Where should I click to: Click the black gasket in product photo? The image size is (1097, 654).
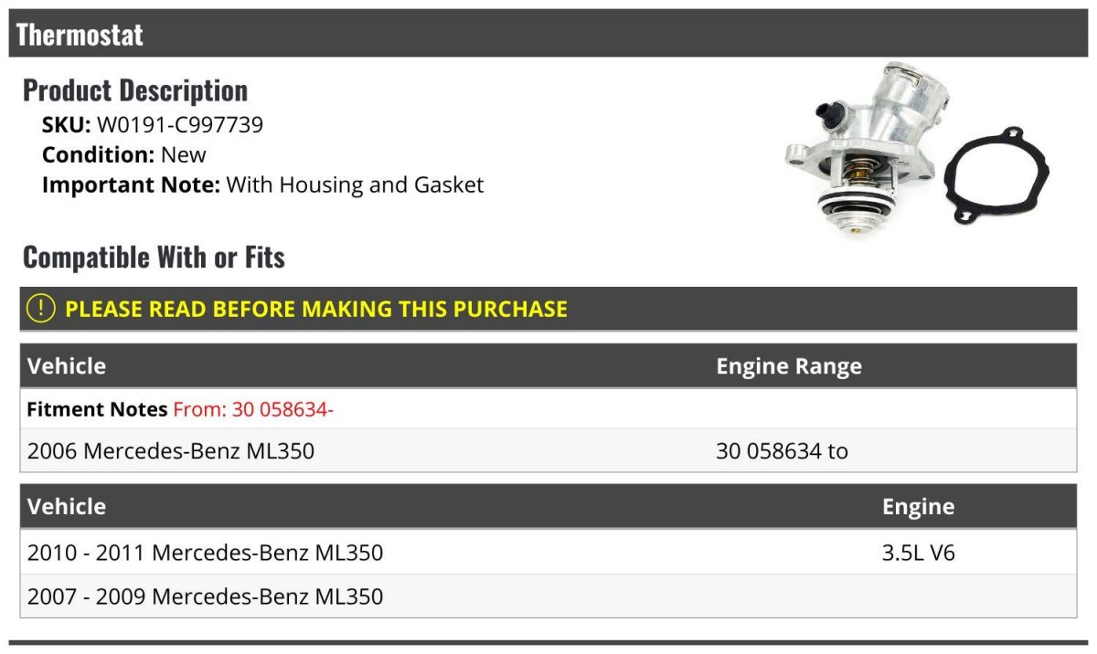point(996,176)
